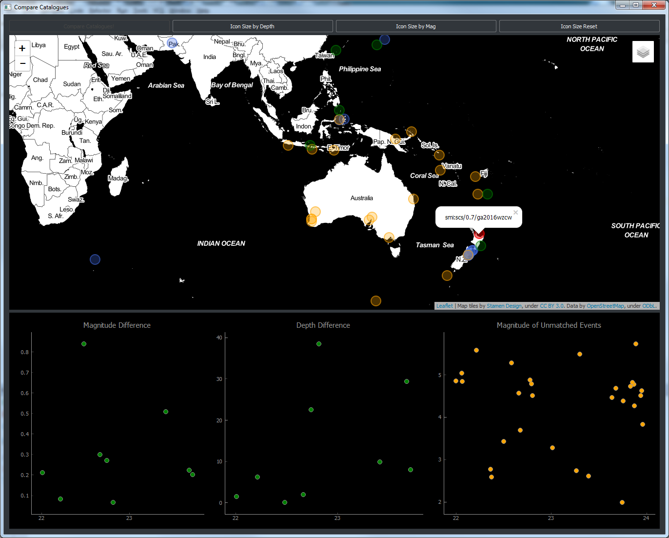This screenshot has height=538, width=669.
Task: Click the lowest point in Unmatched Events plot
Action: coord(622,502)
